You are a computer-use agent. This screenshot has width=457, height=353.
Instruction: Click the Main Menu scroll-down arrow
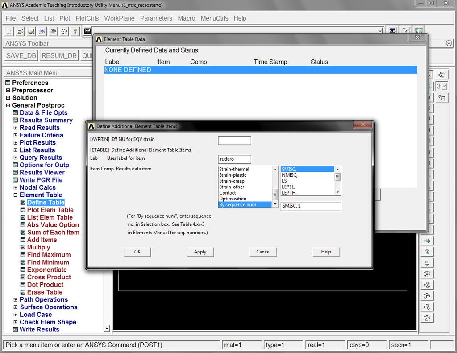[x=107, y=328]
